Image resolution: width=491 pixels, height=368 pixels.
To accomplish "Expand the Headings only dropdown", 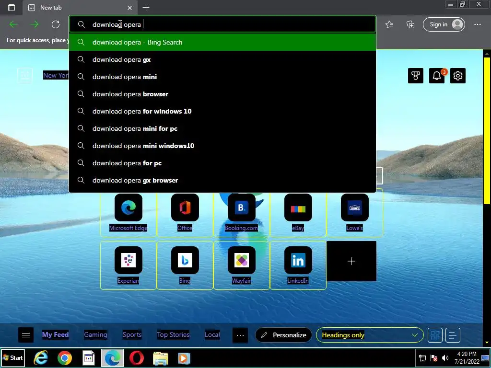I will (x=370, y=335).
